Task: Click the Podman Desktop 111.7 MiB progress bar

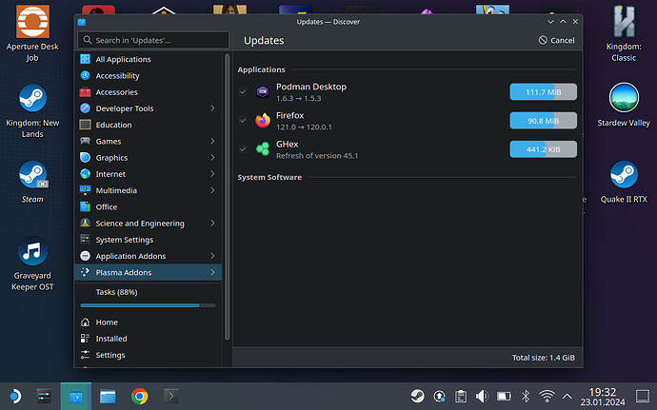Action: click(x=543, y=91)
